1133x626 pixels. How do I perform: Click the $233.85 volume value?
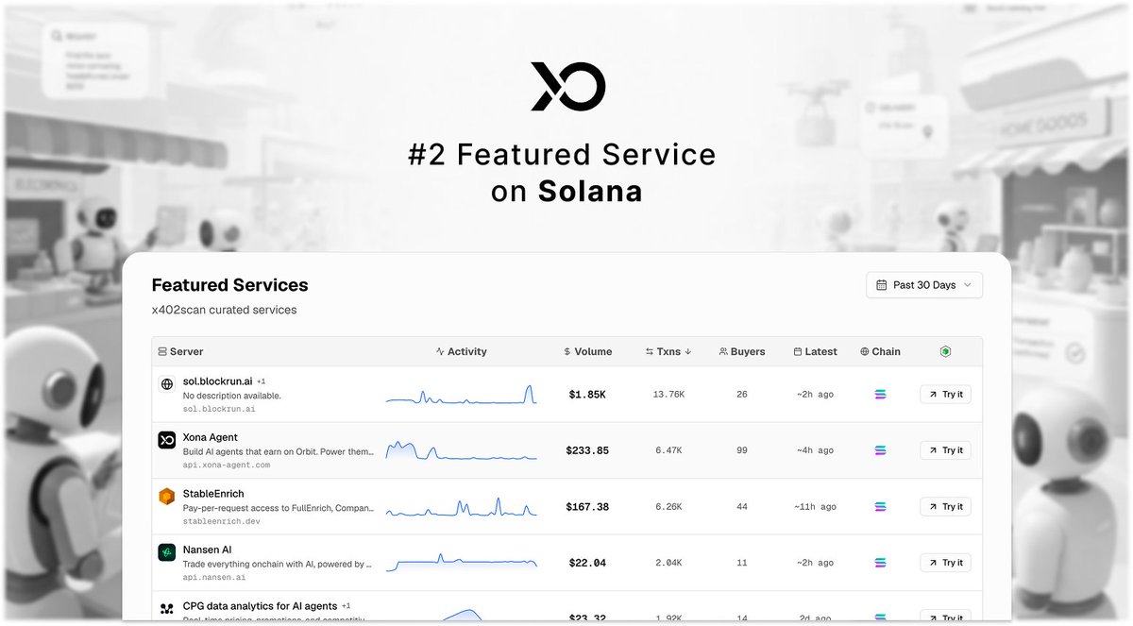pyautogui.click(x=587, y=450)
